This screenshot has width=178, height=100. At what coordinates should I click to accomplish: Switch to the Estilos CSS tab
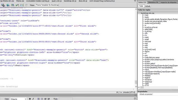(x=142, y=2)
